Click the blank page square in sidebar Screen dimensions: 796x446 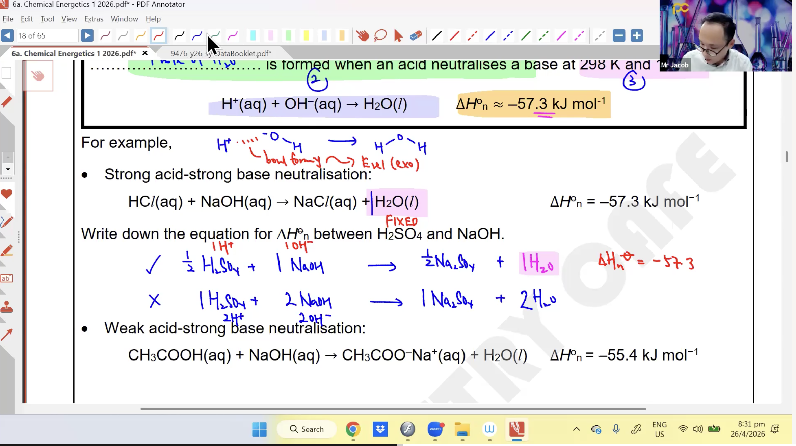point(6,73)
